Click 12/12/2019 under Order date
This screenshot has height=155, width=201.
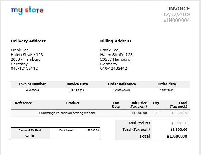pos(167,90)
